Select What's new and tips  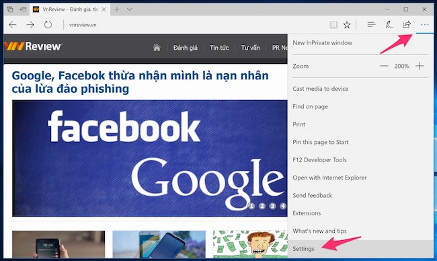pos(319,231)
